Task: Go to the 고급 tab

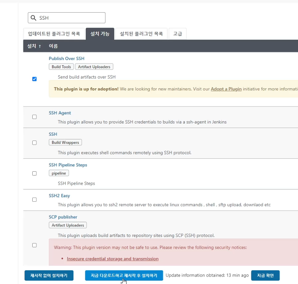Action: pyautogui.click(x=178, y=34)
